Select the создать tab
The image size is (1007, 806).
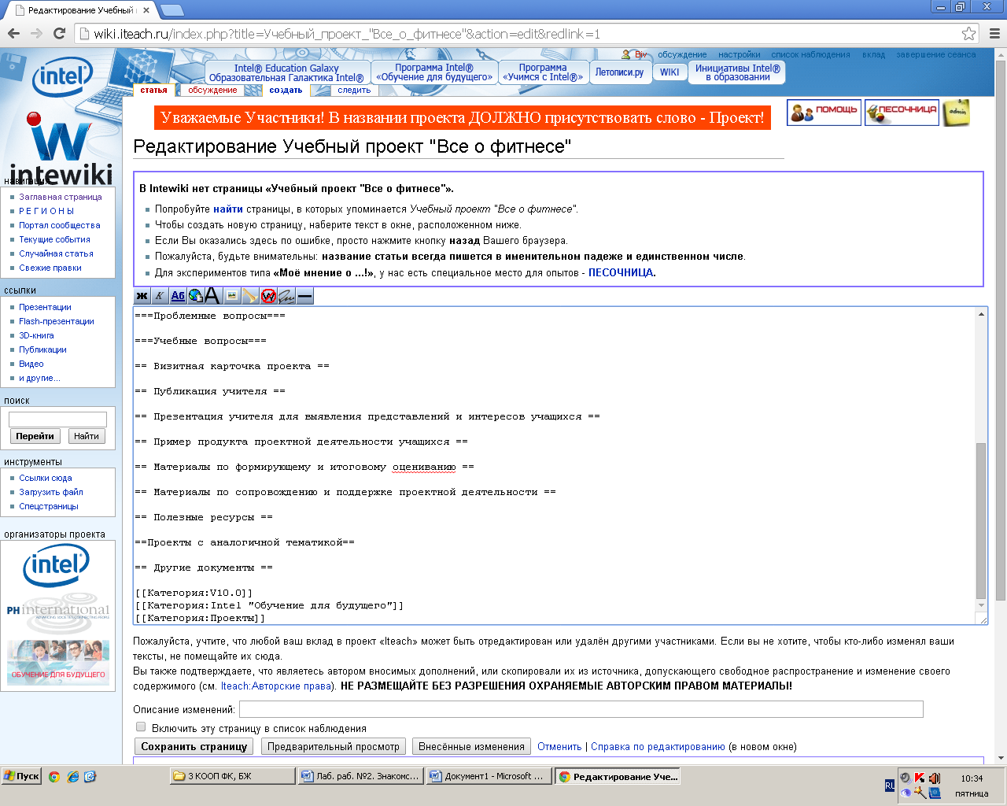coord(286,90)
